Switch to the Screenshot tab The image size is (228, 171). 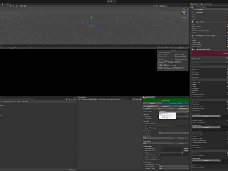click(166, 106)
